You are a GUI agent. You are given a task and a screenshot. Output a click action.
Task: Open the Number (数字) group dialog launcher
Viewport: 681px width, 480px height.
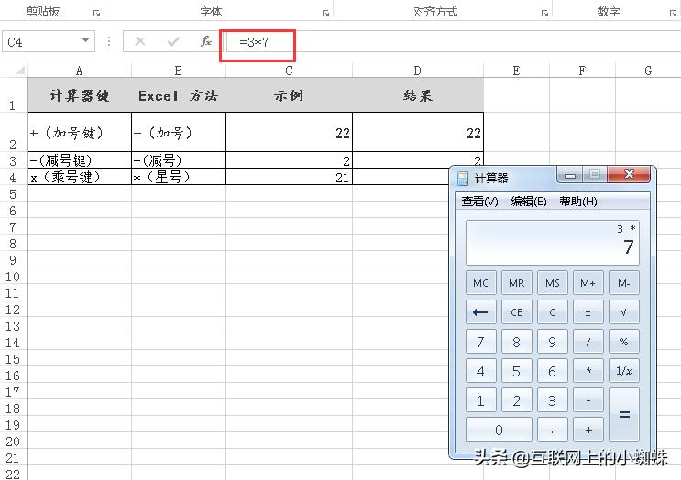pos(673,14)
